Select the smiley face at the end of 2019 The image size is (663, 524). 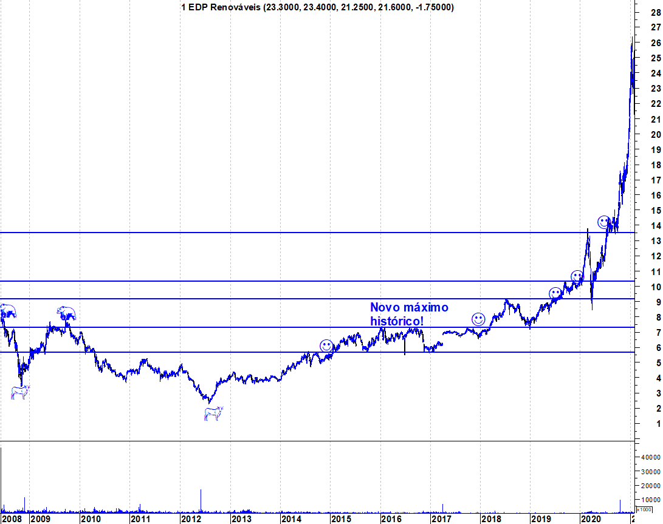[577, 277]
